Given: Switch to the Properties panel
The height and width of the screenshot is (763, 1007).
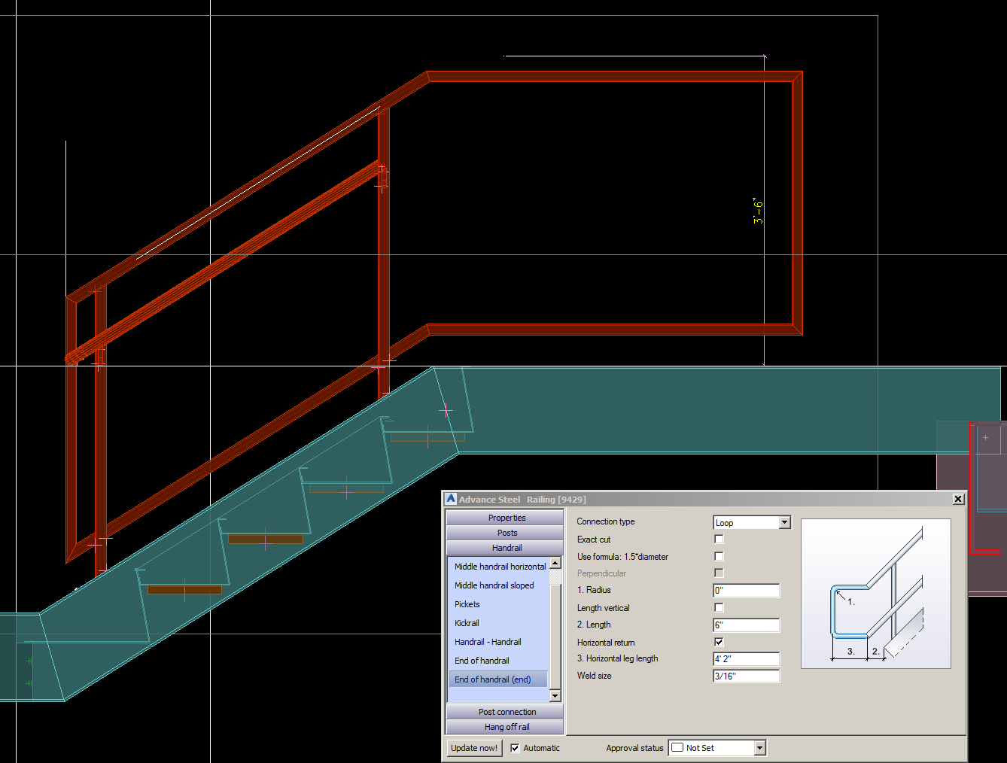Looking at the screenshot, I should [x=505, y=517].
